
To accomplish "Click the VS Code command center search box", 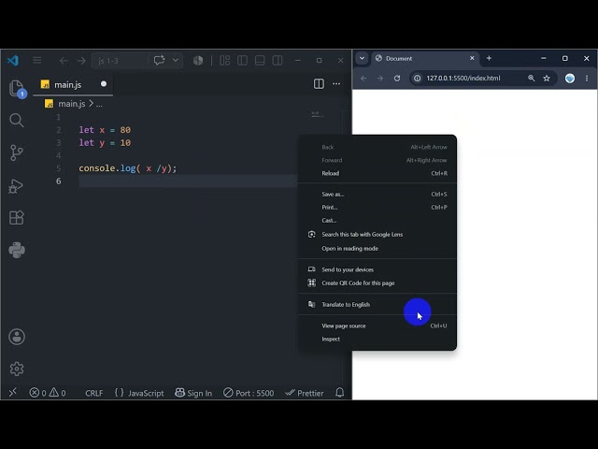I will [x=120, y=61].
